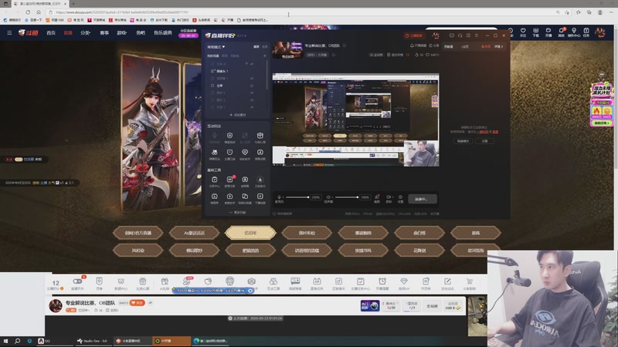
Task: Click the share arrow beside the follow button
Action: tap(150, 303)
